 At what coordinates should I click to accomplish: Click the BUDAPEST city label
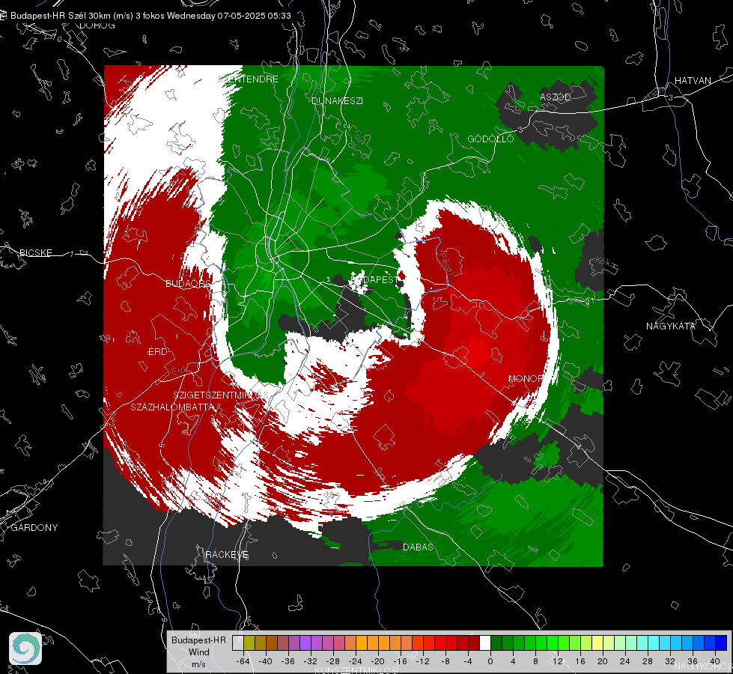click(374, 279)
